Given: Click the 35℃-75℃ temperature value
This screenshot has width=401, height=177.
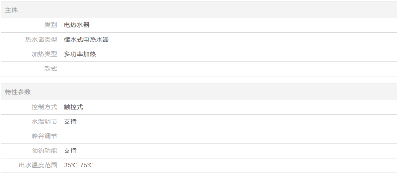Looking at the screenshot, I should (79, 165).
